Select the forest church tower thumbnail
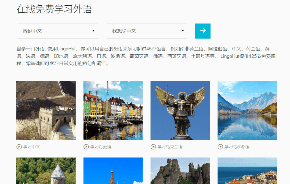 pos(46,171)
